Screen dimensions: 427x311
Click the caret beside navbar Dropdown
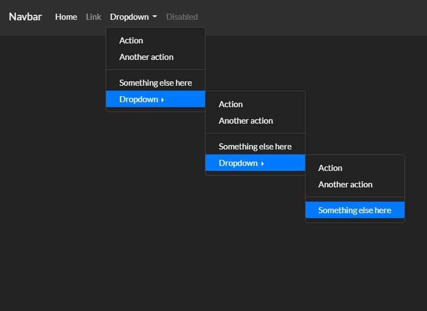(155, 17)
